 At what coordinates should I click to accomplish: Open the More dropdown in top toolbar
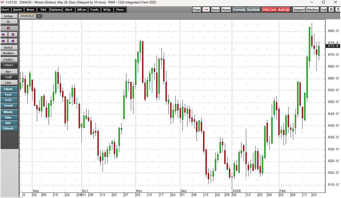coord(120,10)
